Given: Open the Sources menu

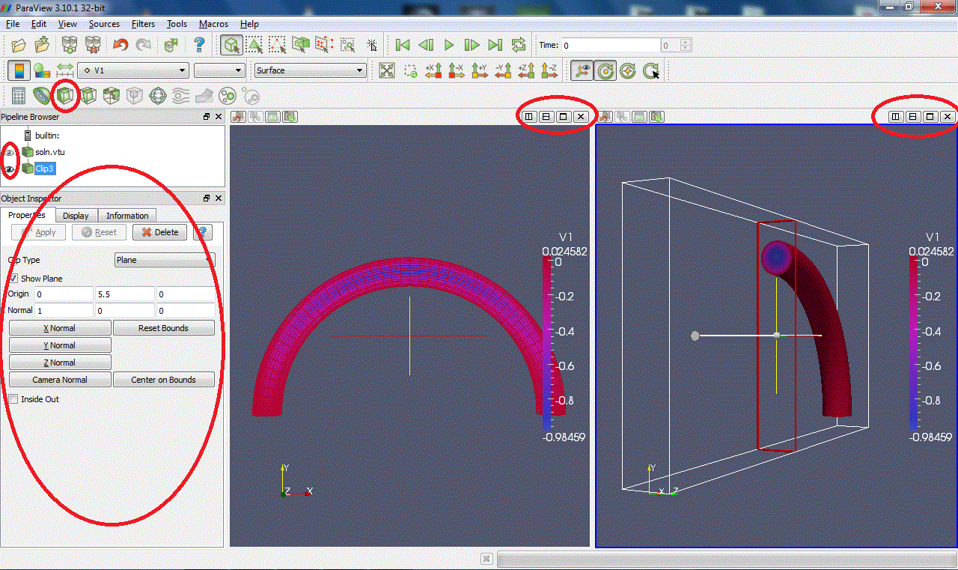Looking at the screenshot, I should [x=104, y=24].
